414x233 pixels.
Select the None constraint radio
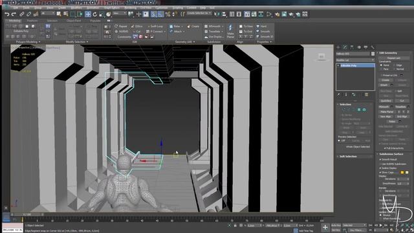point(381,65)
